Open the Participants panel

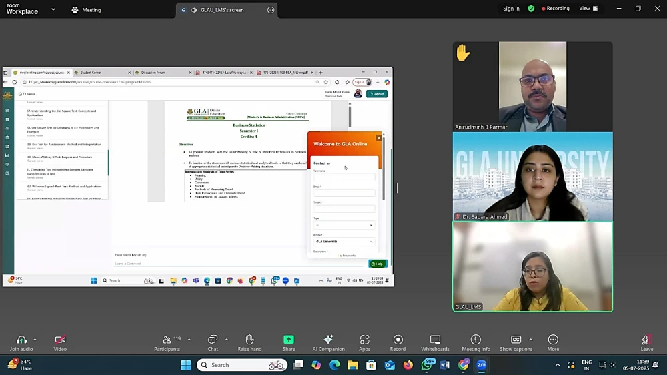(167, 342)
